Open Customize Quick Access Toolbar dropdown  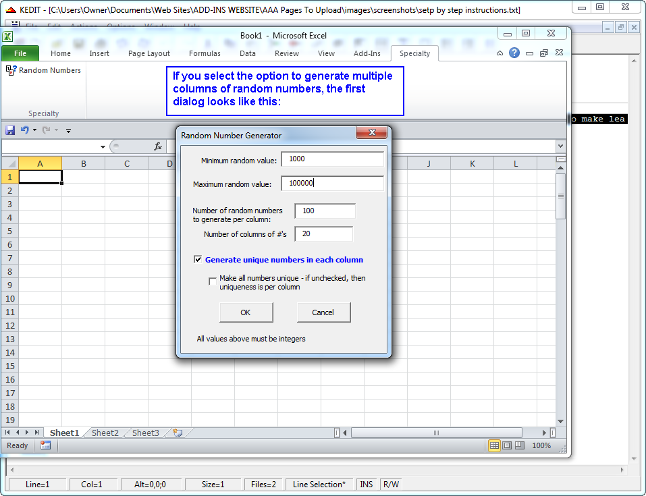coord(68,130)
